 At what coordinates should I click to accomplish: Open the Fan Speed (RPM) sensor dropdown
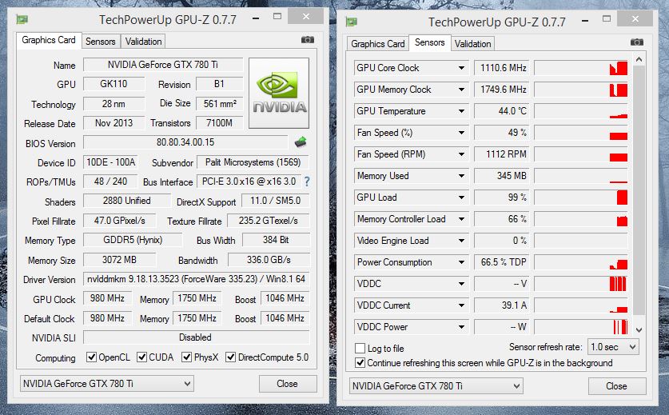click(x=461, y=154)
